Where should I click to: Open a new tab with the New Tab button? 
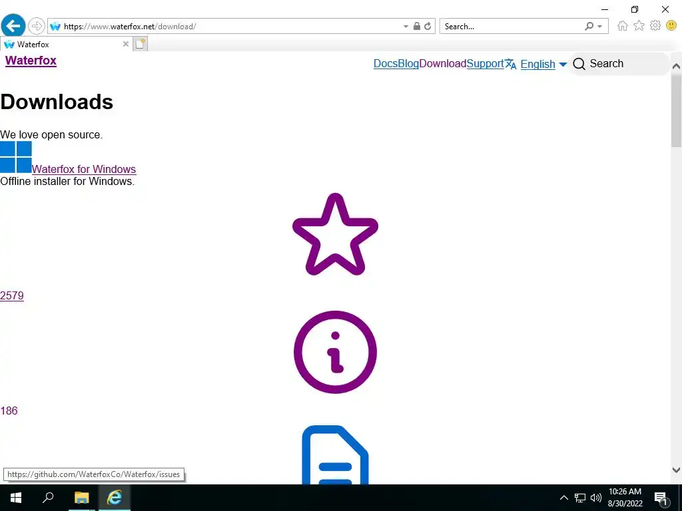point(140,44)
